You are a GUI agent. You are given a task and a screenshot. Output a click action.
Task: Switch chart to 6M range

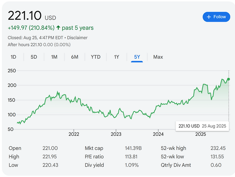pyautogui.click(x=75, y=57)
